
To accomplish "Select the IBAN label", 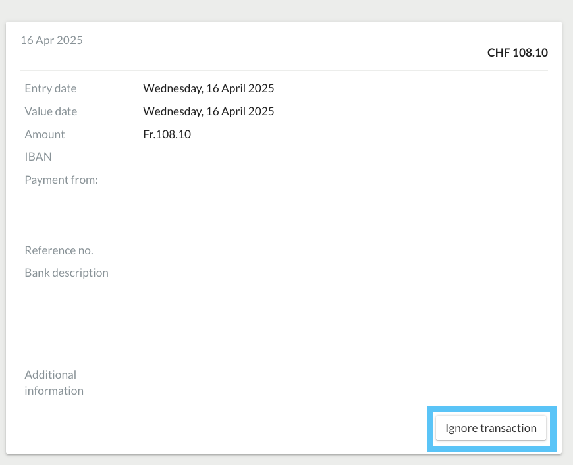I will pyautogui.click(x=38, y=157).
